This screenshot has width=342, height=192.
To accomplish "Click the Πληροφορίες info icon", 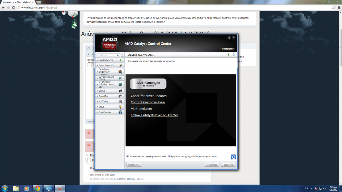I will coord(120,112).
